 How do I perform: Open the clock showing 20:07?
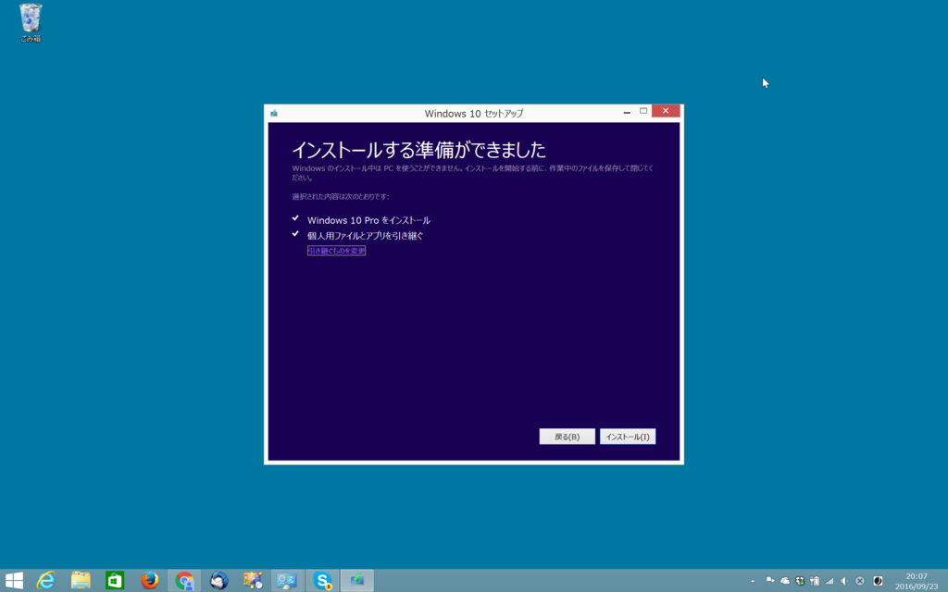click(917, 581)
